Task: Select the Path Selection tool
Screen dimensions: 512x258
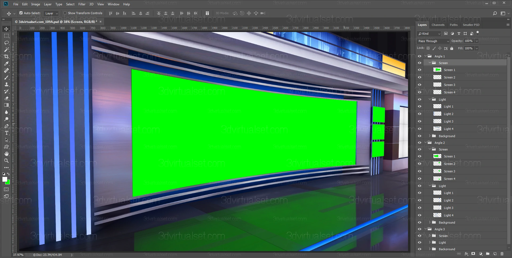Action: tap(6, 140)
